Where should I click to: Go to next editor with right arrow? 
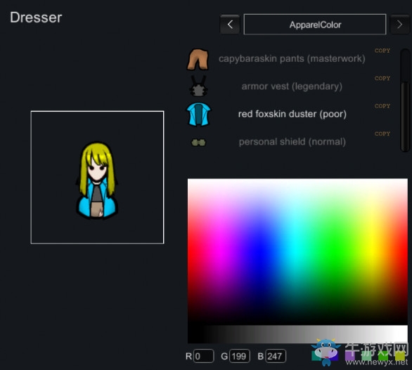pyautogui.click(x=399, y=25)
